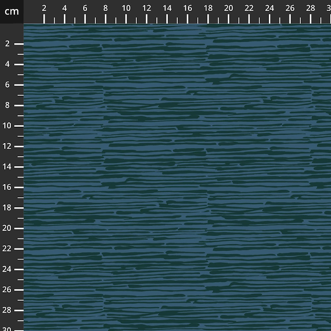This screenshot has height=331, width=331.
Task: Select the 4 label on vertical ruler
Action: [8, 64]
